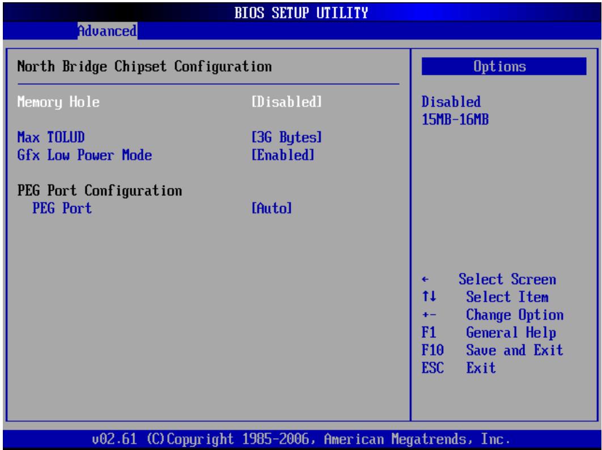The height and width of the screenshot is (450, 602).
Task: Open the Max TOLUD [3G Bytes] value
Action: pyautogui.click(x=286, y=138)
